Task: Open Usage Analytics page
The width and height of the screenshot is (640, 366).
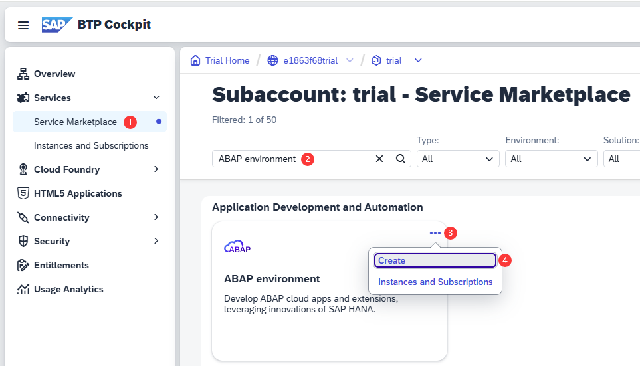Action: pos(68,290)
